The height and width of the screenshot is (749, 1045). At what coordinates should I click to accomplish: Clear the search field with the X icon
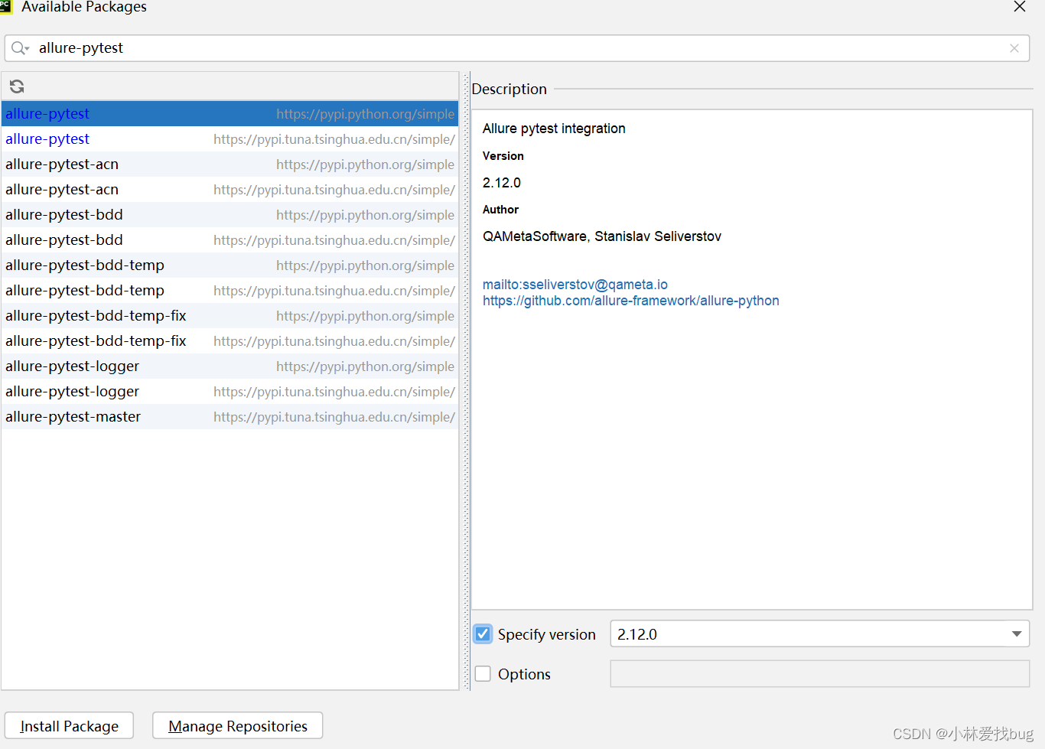(1014, 47)
